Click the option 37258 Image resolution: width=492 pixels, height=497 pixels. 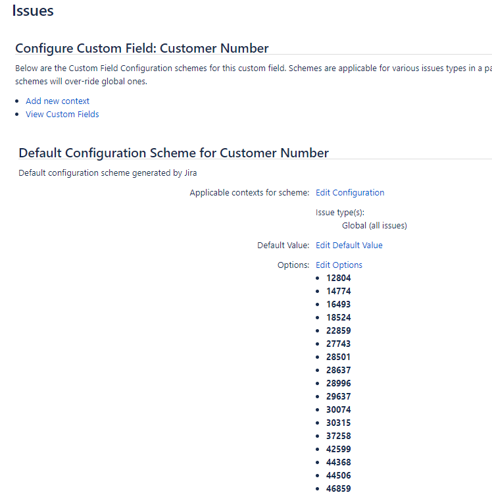338,436
